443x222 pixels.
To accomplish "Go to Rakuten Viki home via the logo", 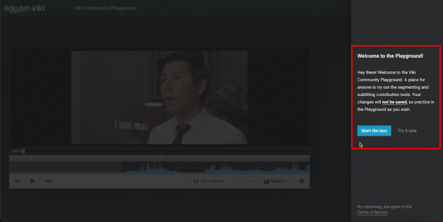I will pos(24,8).
